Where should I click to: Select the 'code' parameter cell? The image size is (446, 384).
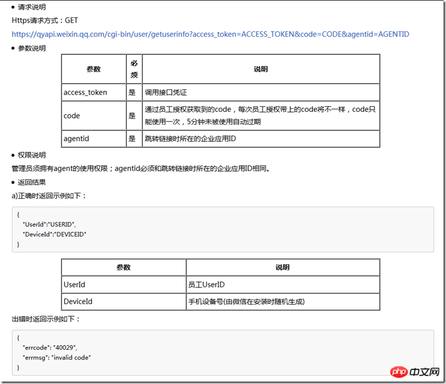point(94,116)
